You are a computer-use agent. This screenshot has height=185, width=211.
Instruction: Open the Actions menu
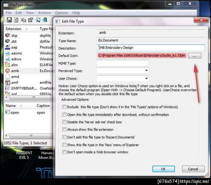[x=44, y=13]
